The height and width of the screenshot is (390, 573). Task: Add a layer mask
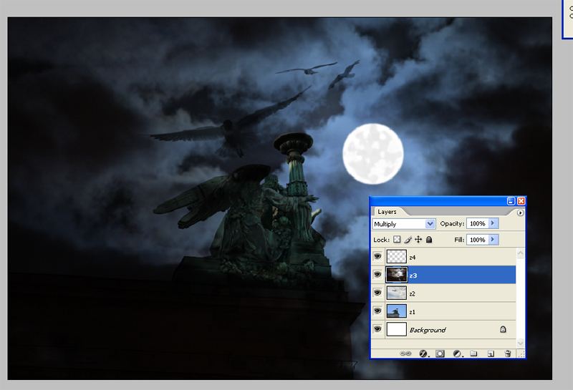click(440, 354)
